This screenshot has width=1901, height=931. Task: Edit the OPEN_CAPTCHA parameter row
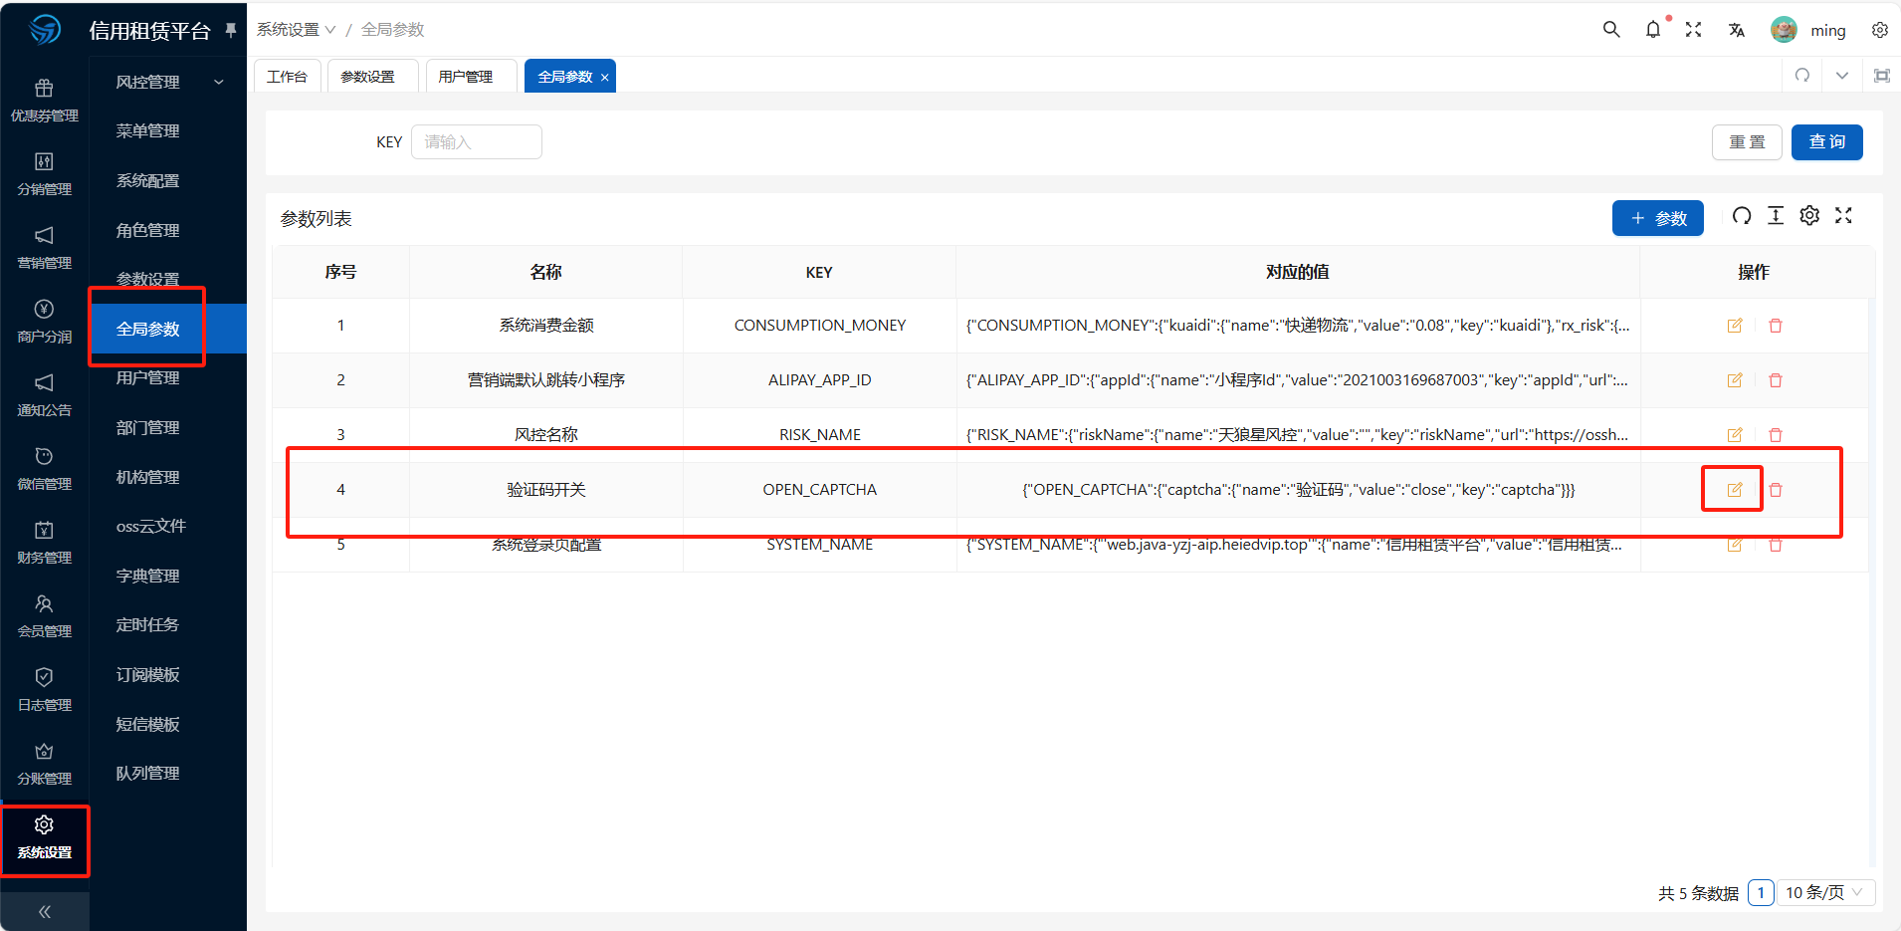point(1734,490)
